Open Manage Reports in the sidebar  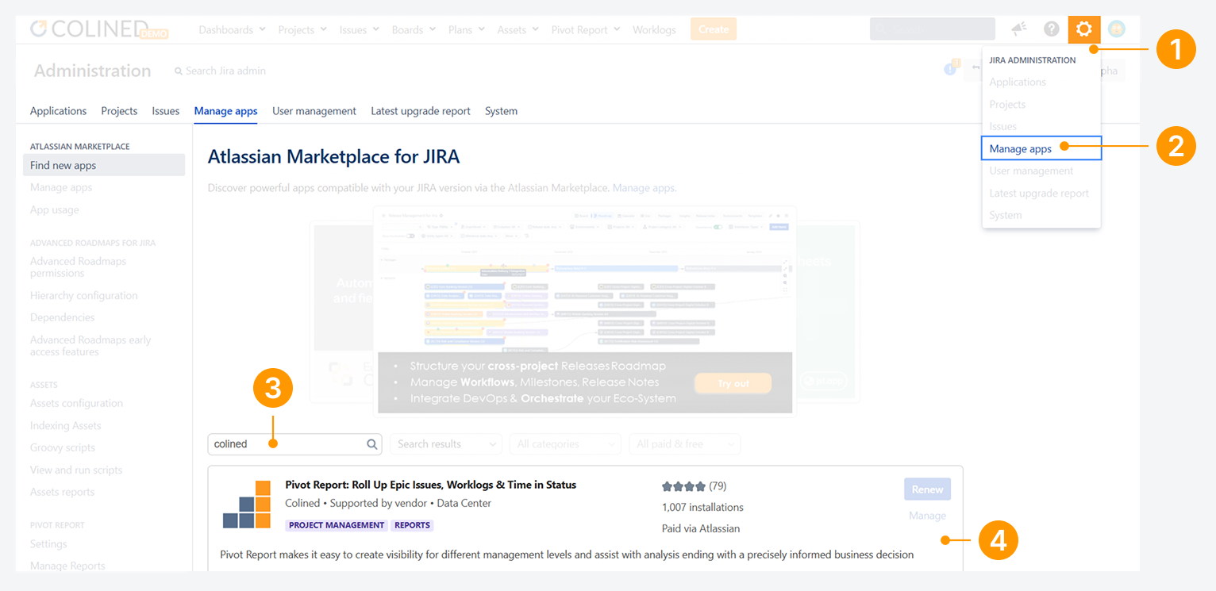pyautogui.click(x=67, y=566)
